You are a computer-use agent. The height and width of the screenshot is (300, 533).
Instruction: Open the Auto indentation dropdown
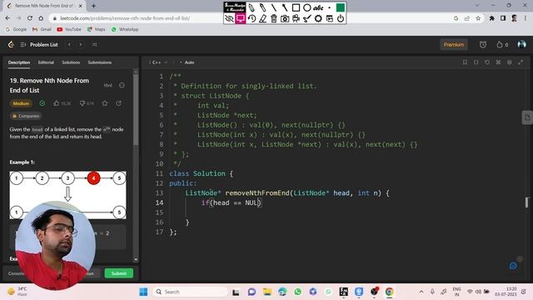pos(187,62)
